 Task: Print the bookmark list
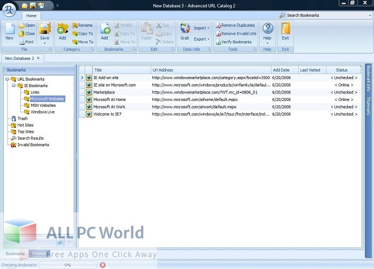pos(27,42)
